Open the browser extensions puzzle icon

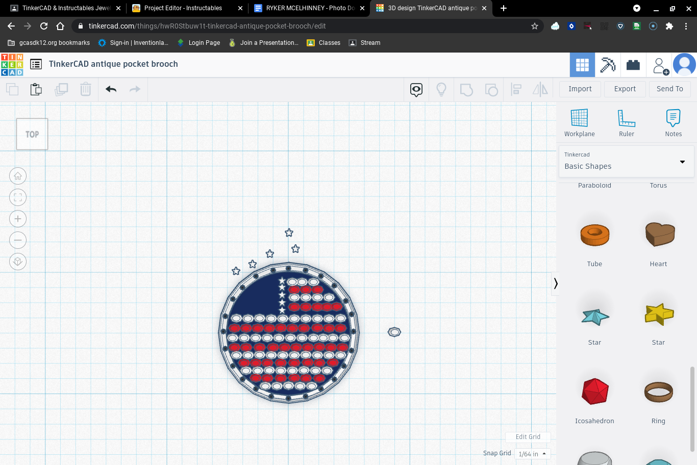click(x=669, y=26)
